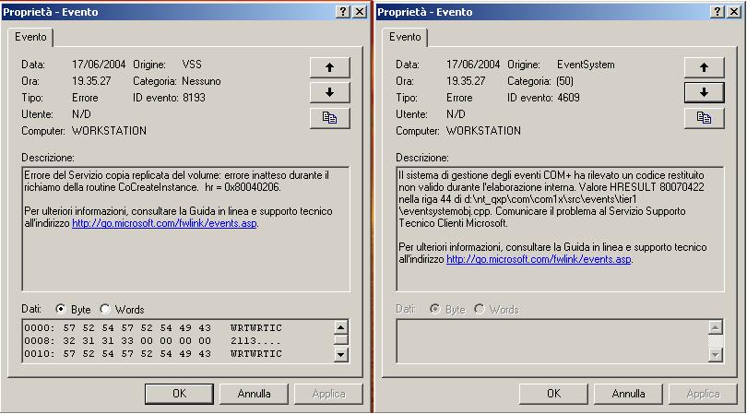Copy event details in EventSystem window
Screen dimensions: 747x414
click(705, 118)
